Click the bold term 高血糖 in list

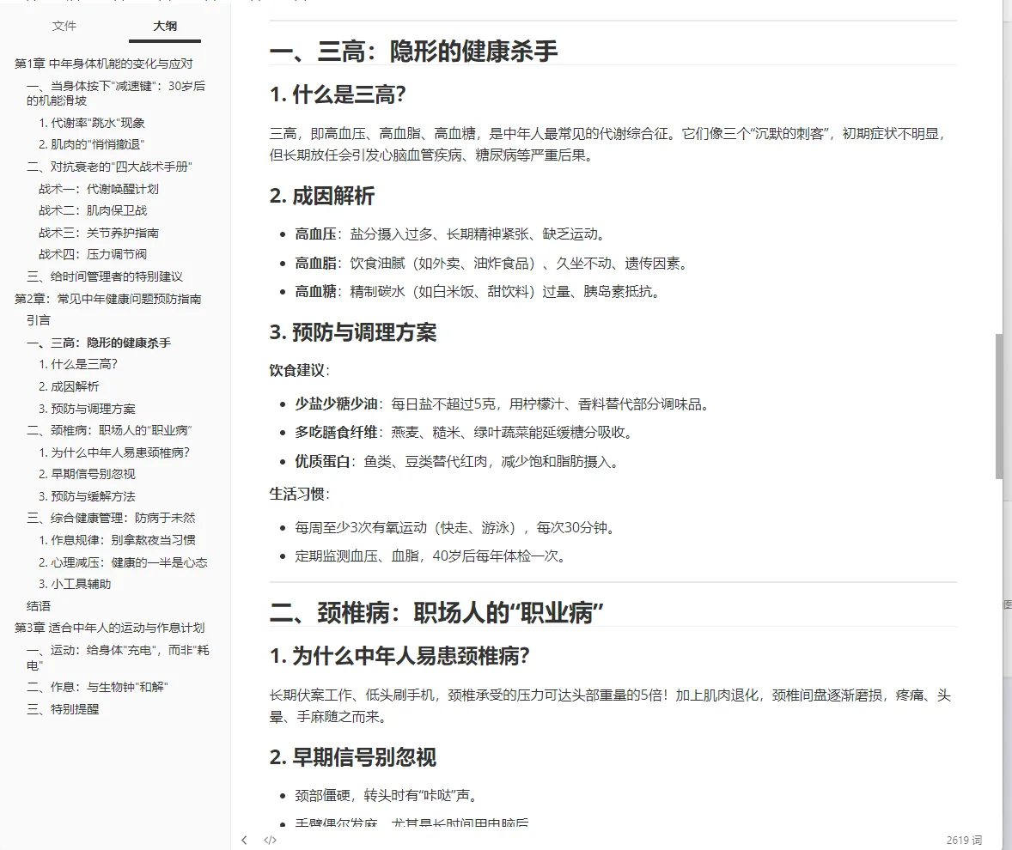pyautogui.click(x=315, y=292)
